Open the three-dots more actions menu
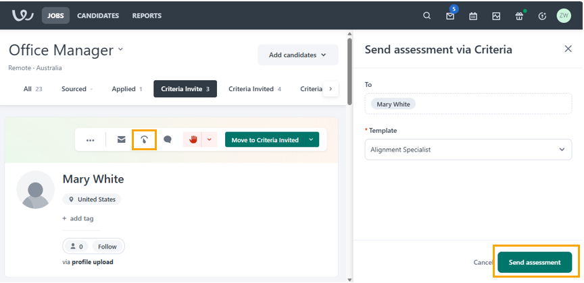The image size is (584, 283). pyautogui.click(x=90, y=140)
